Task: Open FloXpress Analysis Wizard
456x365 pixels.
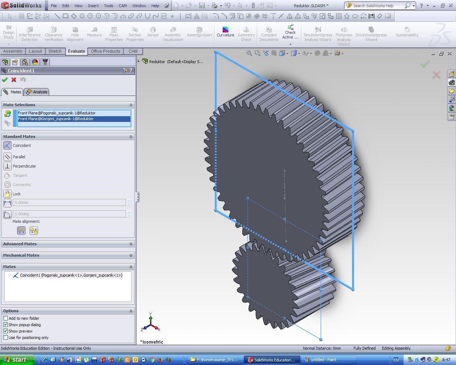Action: click(x=344, y=36)
